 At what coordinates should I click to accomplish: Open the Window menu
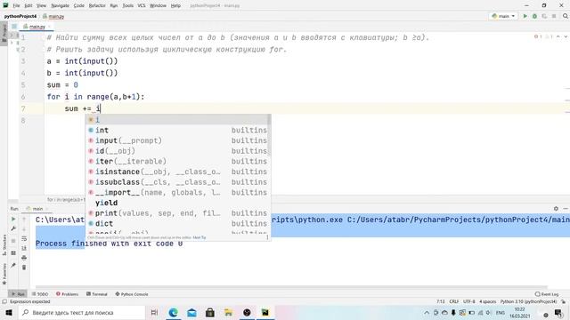tap(158, 5)
